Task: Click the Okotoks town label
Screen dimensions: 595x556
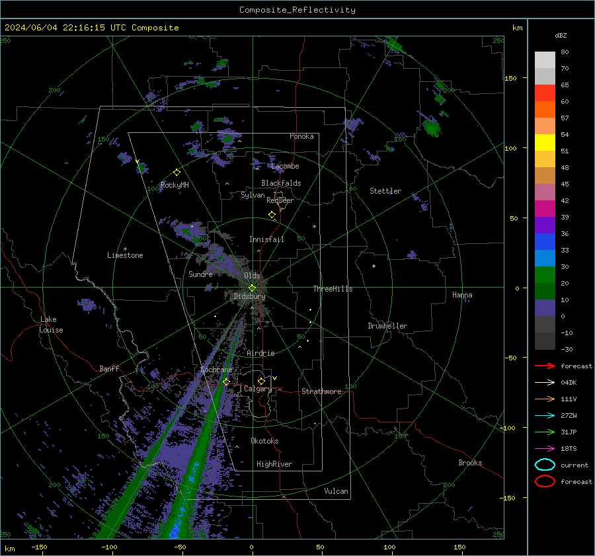Action: (x=264, y=441)
